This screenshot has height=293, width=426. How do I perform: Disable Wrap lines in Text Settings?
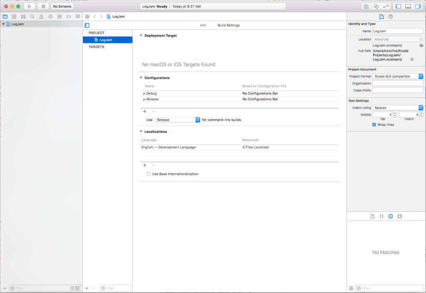click(x=374, y=124)
